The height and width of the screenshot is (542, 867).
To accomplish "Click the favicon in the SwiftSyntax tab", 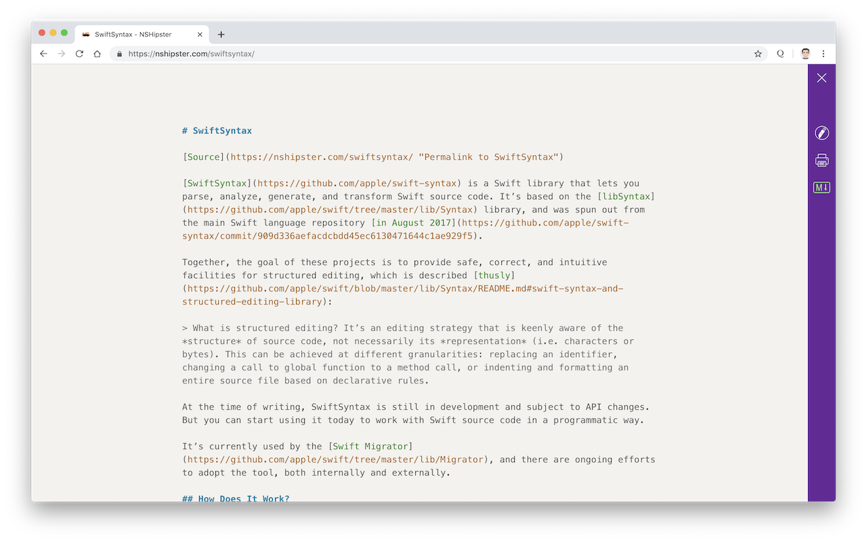I will pos(85,34).
